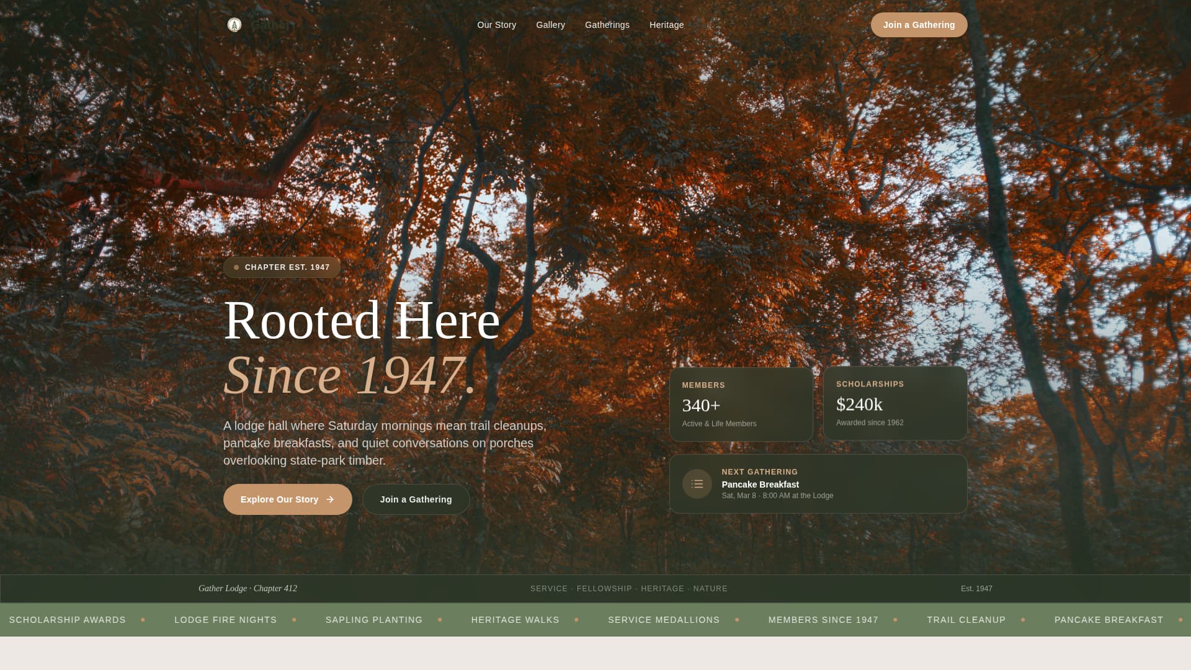Viewport: 1191px width, 670px height.
Task: Click the Scholarships $240k stat card
Action: (894, 403)
